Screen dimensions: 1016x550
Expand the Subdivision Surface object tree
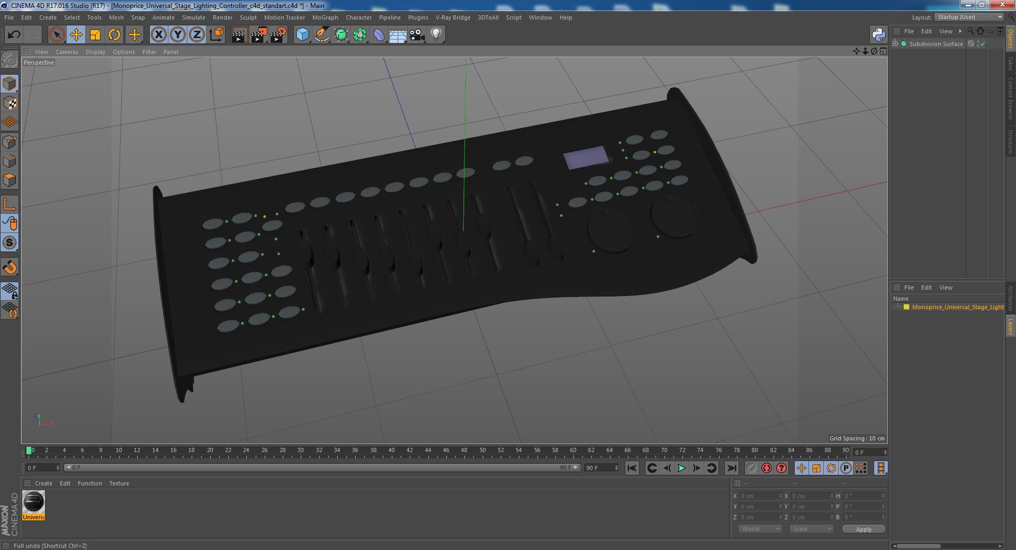(895, 44)
